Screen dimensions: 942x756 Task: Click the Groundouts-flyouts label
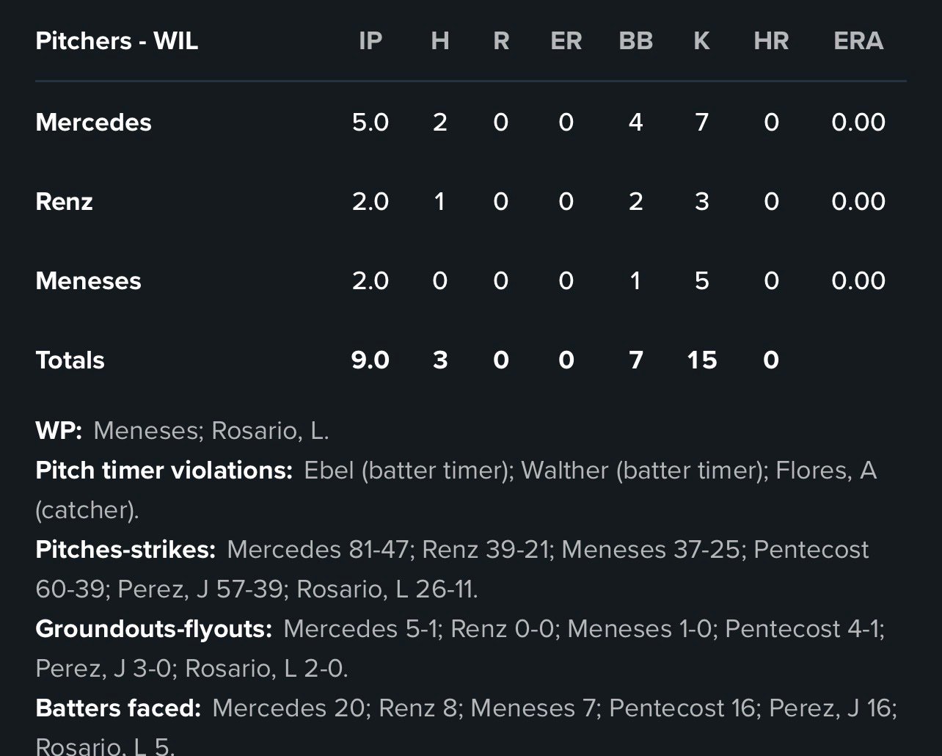click(x=153, y=628)
